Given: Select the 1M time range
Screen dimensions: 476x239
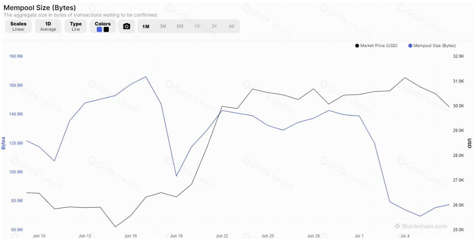Looking at the screenshot, I should pyautogui.click(x=146, y=27).
